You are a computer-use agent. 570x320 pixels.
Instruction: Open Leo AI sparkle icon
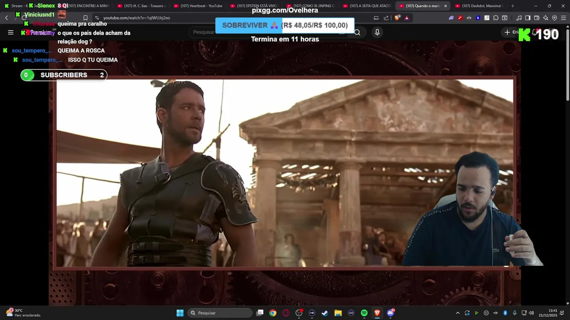tap(546, 18)
